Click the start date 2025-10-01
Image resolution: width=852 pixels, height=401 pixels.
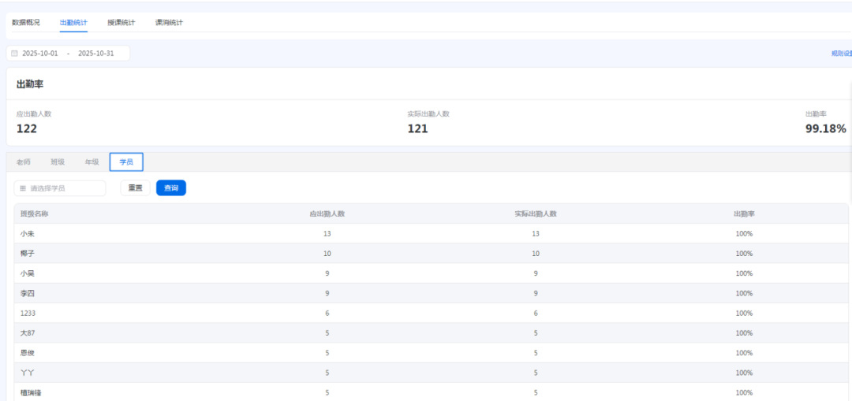pos(40,54)
